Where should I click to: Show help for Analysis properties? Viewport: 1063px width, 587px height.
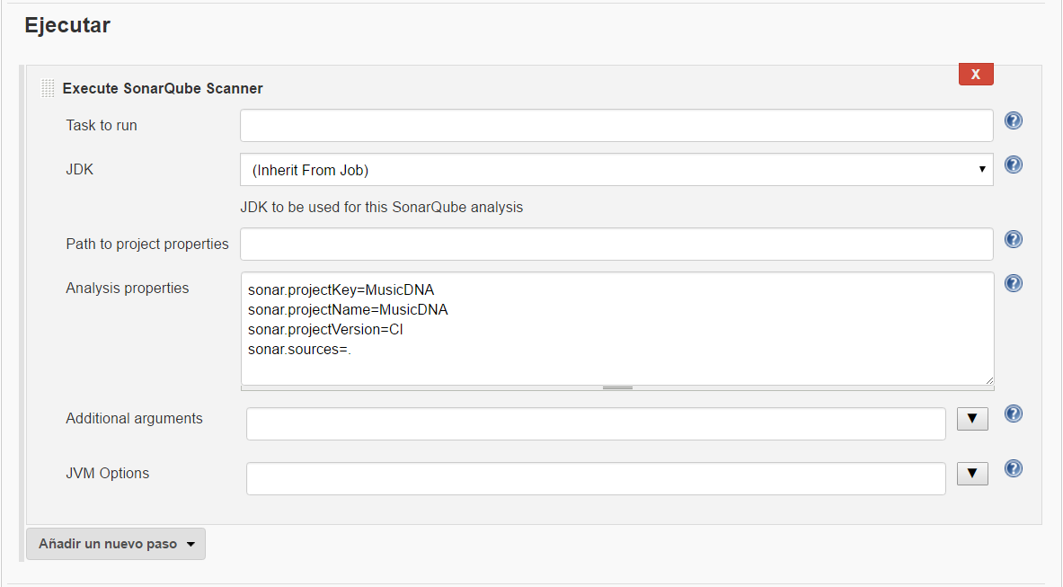coord(1014,283)
